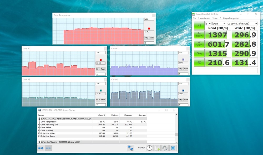Start logging with the log file icon
Viewport: 263px width, 155px height.
click(157, 148)
